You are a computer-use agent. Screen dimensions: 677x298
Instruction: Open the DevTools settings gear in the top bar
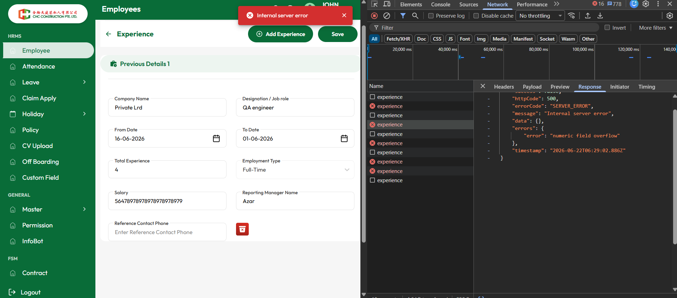[646, 4]
